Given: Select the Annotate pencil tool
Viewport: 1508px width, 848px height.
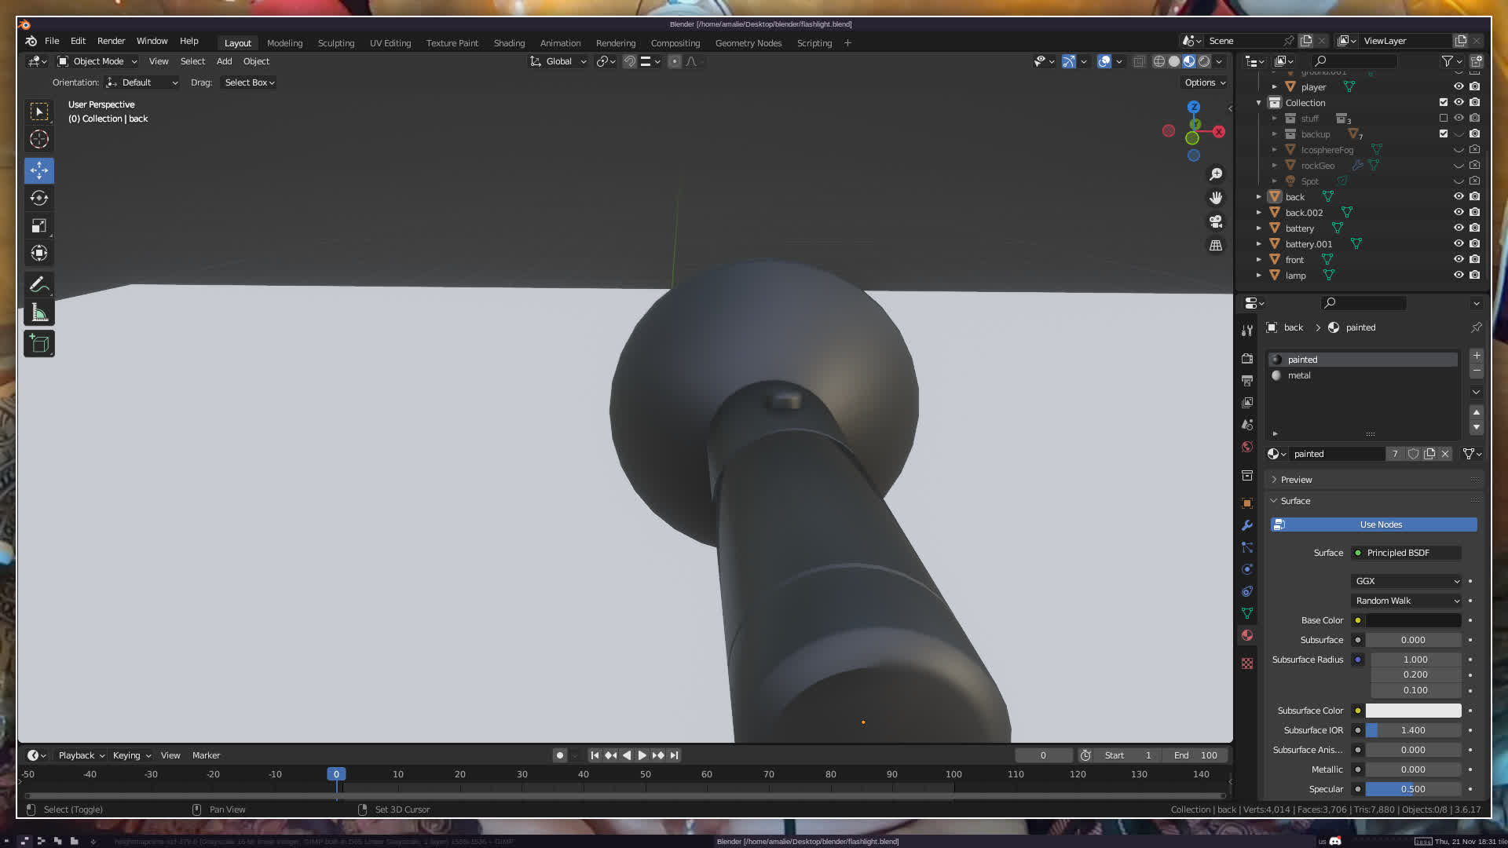Looking at the screenshot, I should (39, 285).
